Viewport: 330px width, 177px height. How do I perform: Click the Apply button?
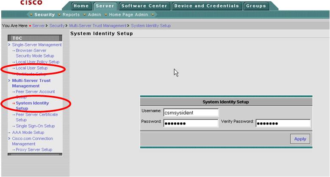click(x=300, y=139)
